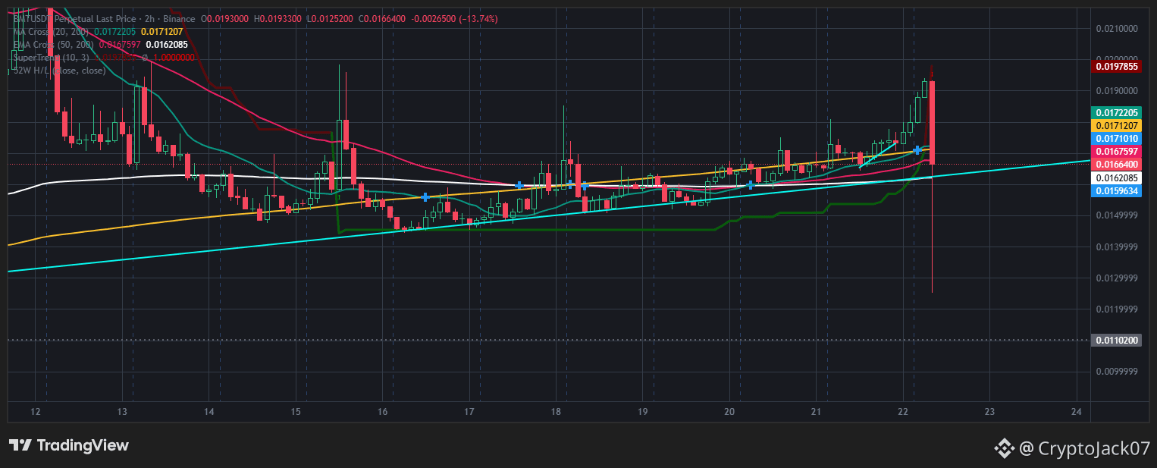Select the large red candle on the 22nd
The width and height of the screenshot is (1157, 468).
[932, 122]
